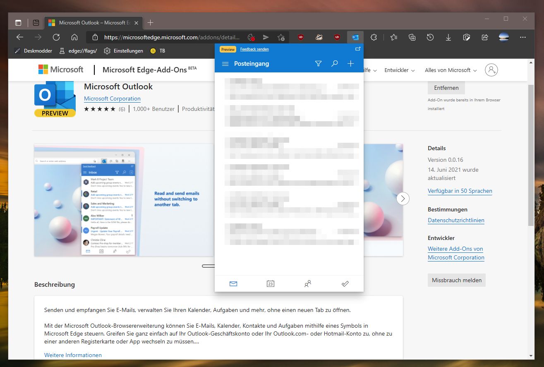Open Verfügbar in 50 Sprachen link

[460, 191]
